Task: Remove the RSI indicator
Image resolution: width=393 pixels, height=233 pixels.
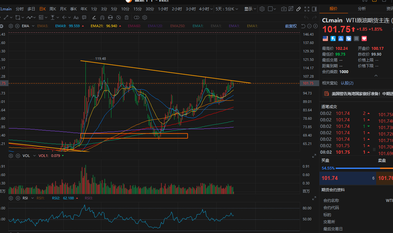Action: tap(18, 198)
